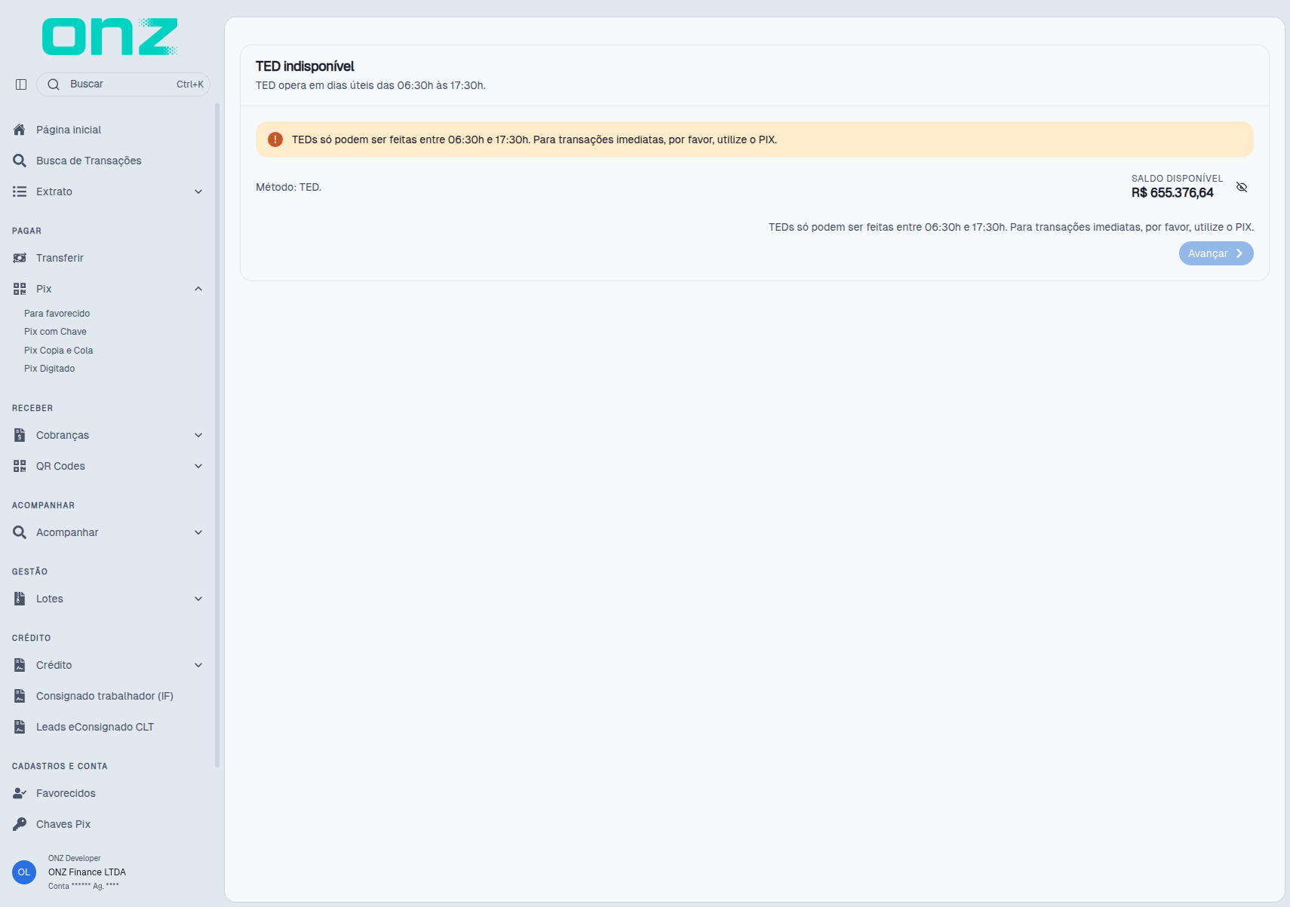Viewport: 1290px width, 907px height.
Task: Click the OL account avatar
Action: (x=24, y=872)
